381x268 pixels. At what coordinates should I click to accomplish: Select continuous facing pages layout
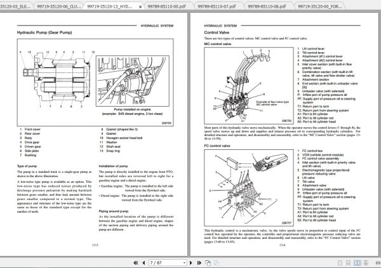pos(366,263)
